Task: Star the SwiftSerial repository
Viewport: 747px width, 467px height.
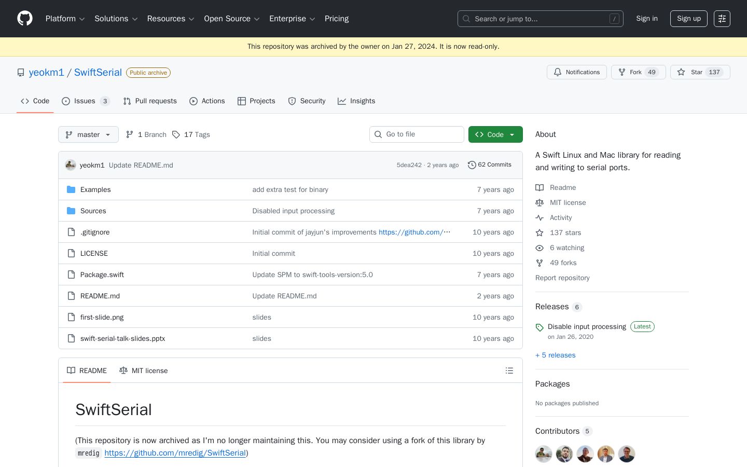Action: [700, 72]
